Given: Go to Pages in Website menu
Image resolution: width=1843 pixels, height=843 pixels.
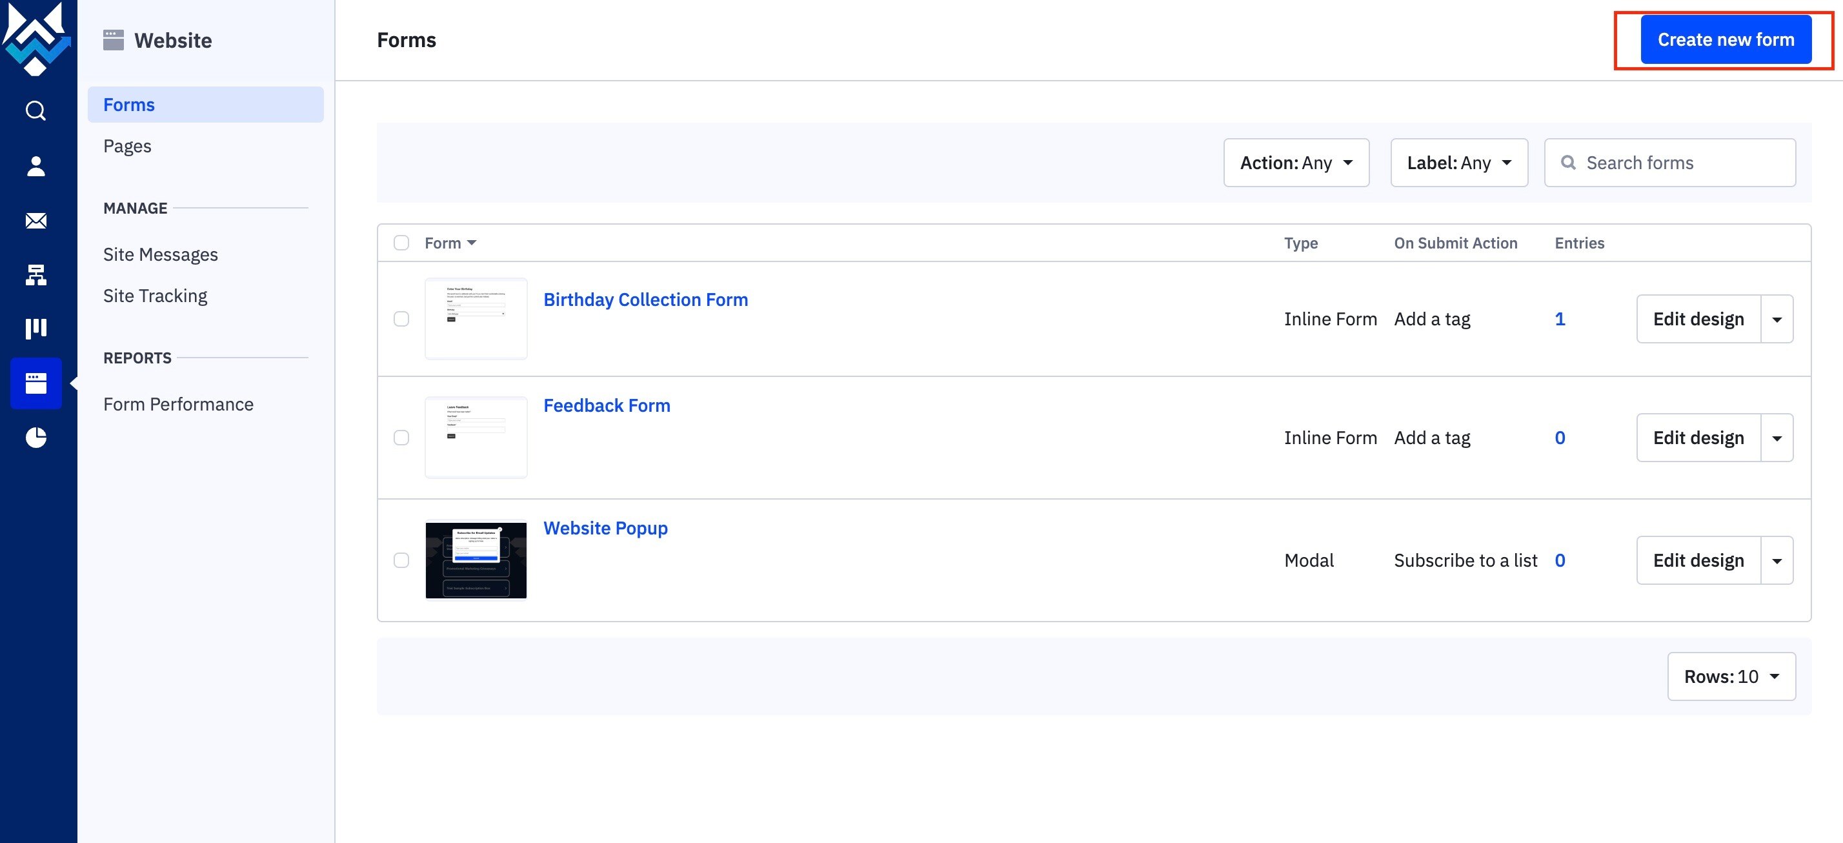Looking at the screenshot, I should (x=127, y=146).
